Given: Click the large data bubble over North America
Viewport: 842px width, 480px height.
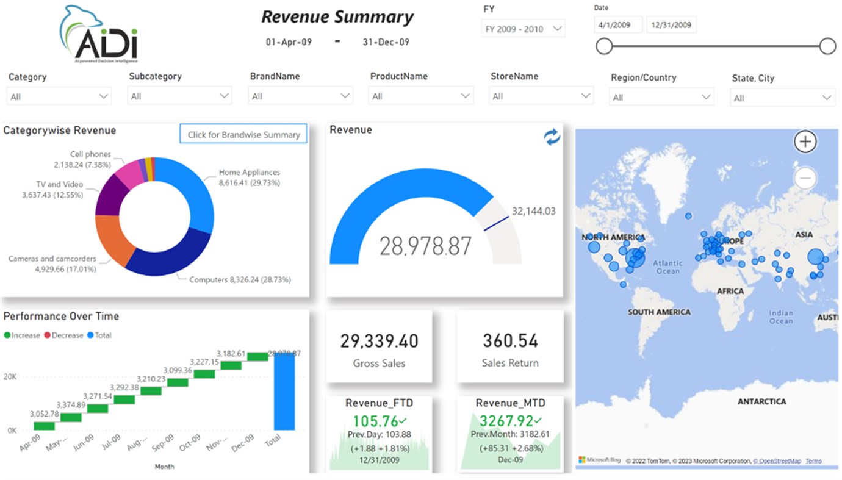Looking at the screenshot, I should (636, 259).
